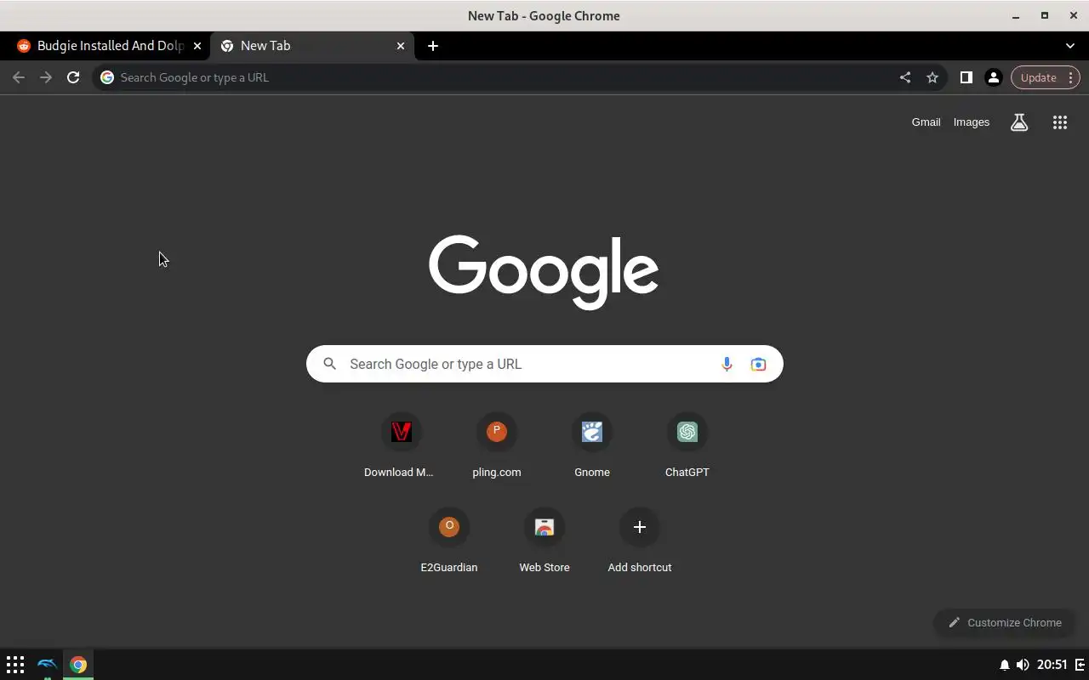
Task: Close the Budgie Installed Reddit tab
Action: coord(197,46)
